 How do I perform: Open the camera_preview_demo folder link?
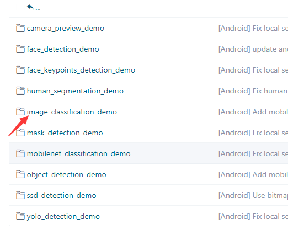pos(66,29)
